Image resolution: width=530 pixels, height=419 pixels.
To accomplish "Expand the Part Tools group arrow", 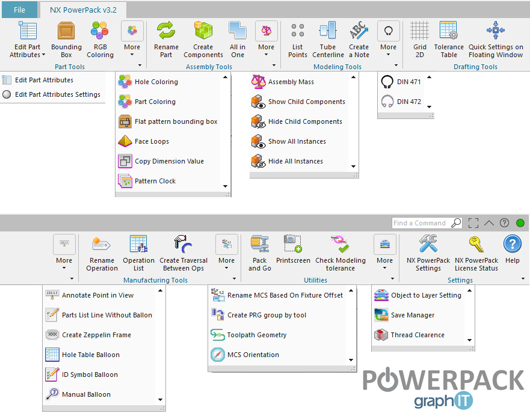I will click(140, 65).
